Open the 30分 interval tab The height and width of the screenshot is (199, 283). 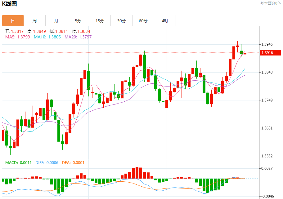(x=121, y=21)
